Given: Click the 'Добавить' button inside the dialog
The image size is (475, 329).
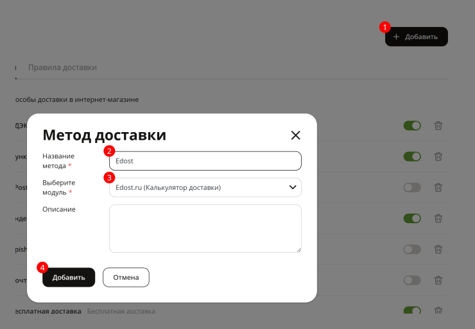Looking at the screenshot, I should click(69, 277).
